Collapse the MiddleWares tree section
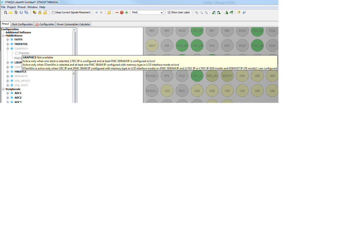This screenshot has height=233, width=361. [3, 36]
